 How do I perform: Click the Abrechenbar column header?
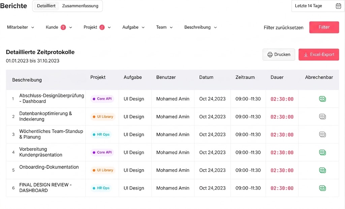(x=319, y=77)
